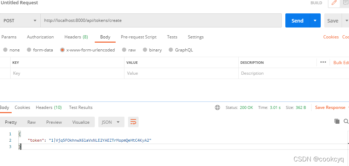The width and height of the screenshot is (349, 166).
Task: Select the form-data radio button
Action: click(x=29, y=50)
